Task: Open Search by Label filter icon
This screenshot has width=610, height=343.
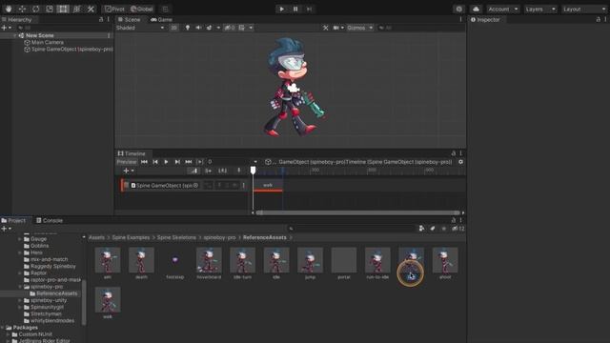Action: click(x=432, y=229)
